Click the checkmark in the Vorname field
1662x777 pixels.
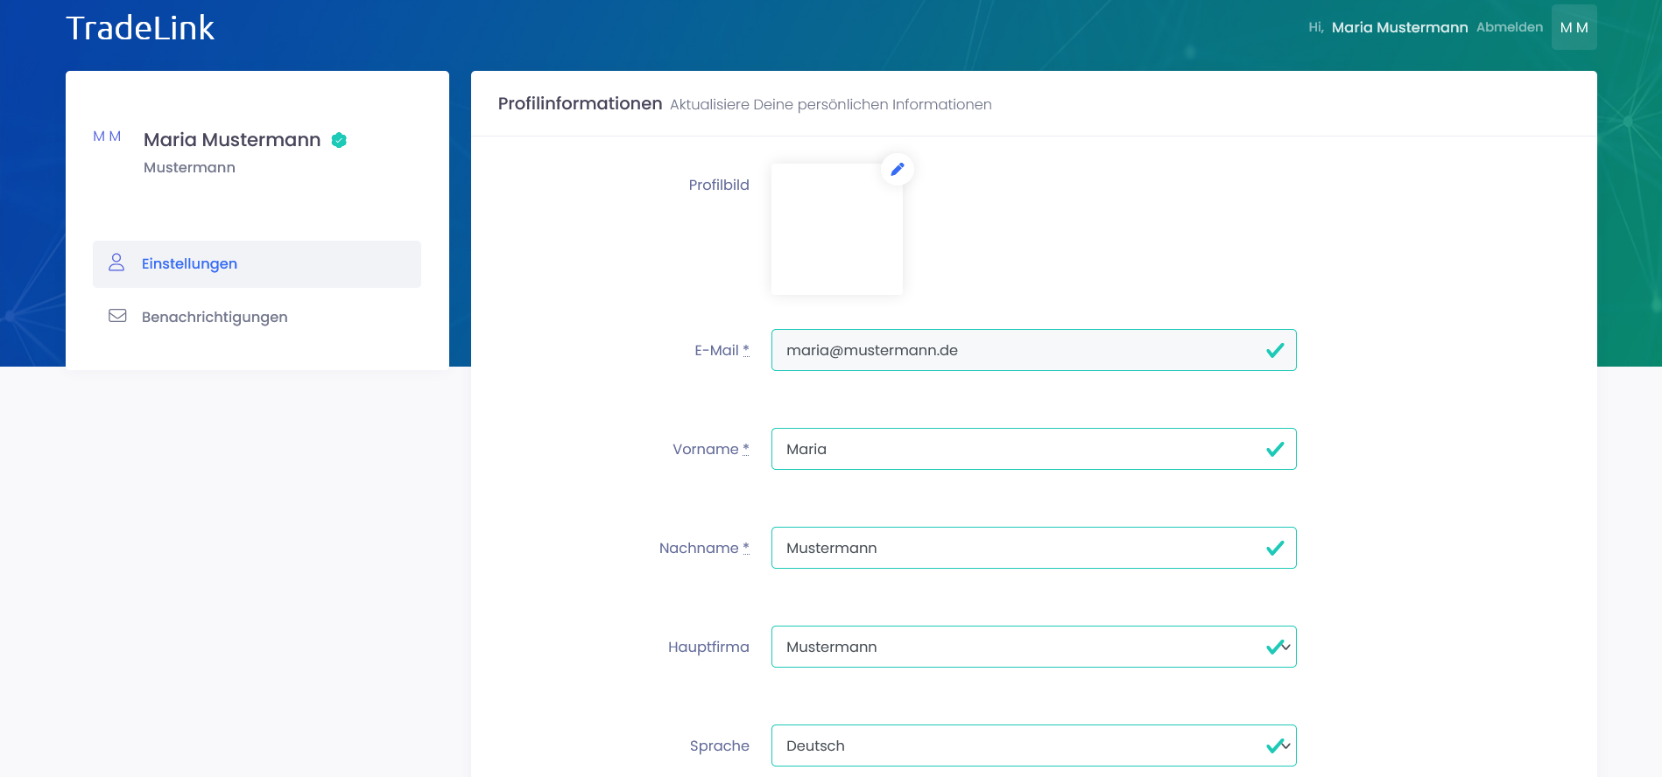[x=1275, y=449]
